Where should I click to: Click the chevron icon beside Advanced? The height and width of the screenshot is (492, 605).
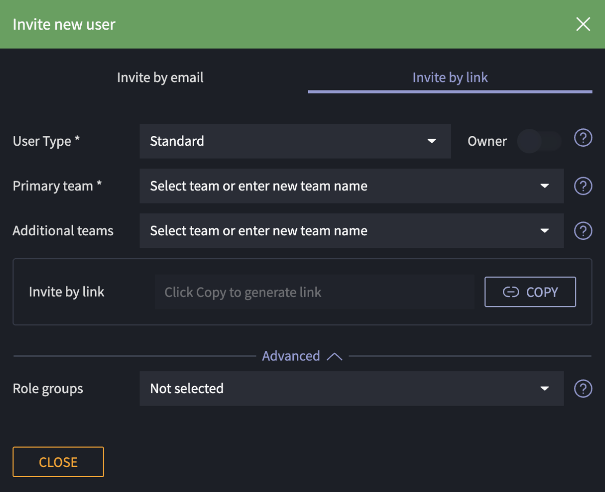(x=334, y=356)
